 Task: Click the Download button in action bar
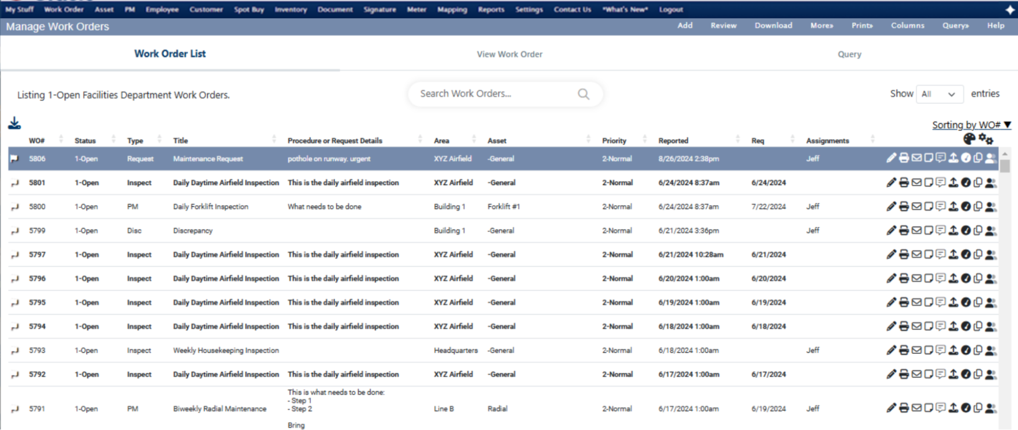pos(773,25)
